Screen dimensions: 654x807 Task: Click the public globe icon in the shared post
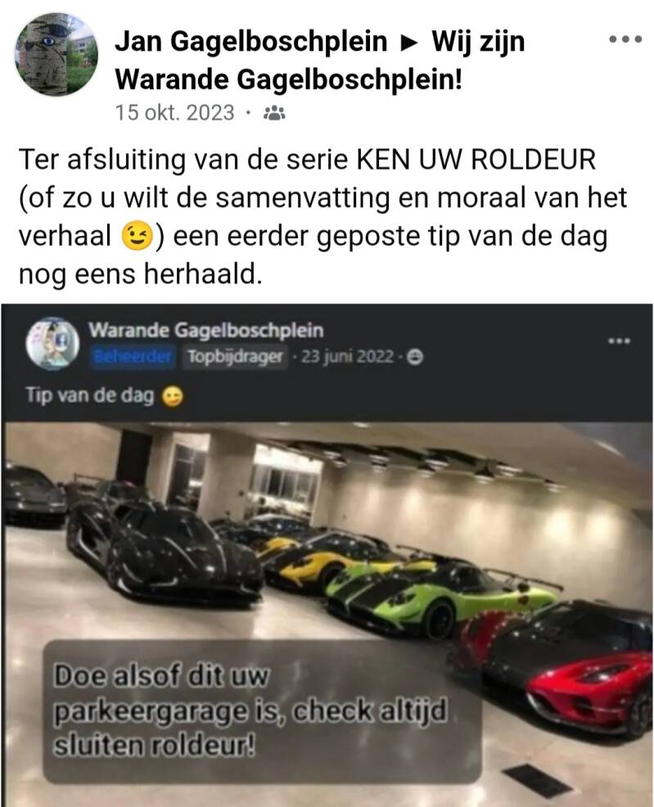coord(415,357)
